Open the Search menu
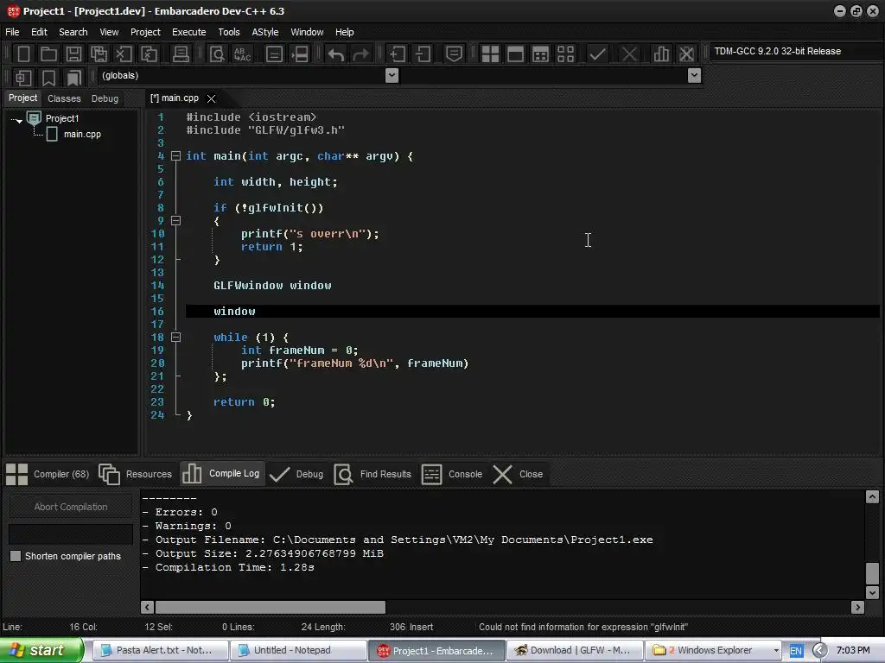This screenshot has height=663, width=885. 73,32
